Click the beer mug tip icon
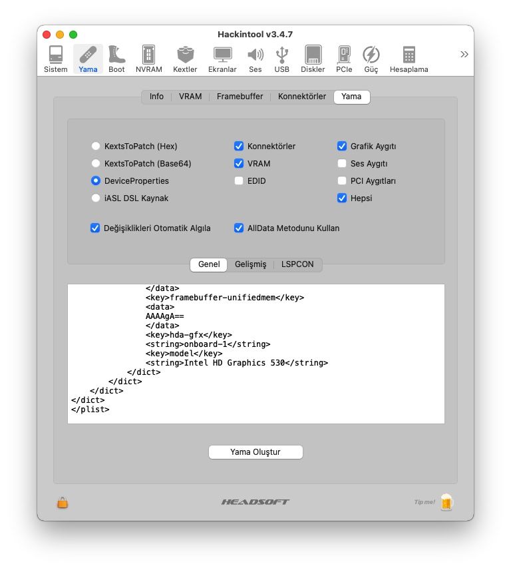511x570 pixels. coord(446,502)
